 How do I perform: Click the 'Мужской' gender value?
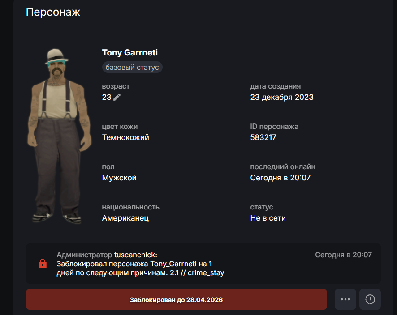click(x=119, y=178)
